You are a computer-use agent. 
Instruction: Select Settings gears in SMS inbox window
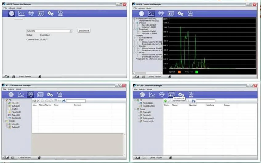(50, 94)
